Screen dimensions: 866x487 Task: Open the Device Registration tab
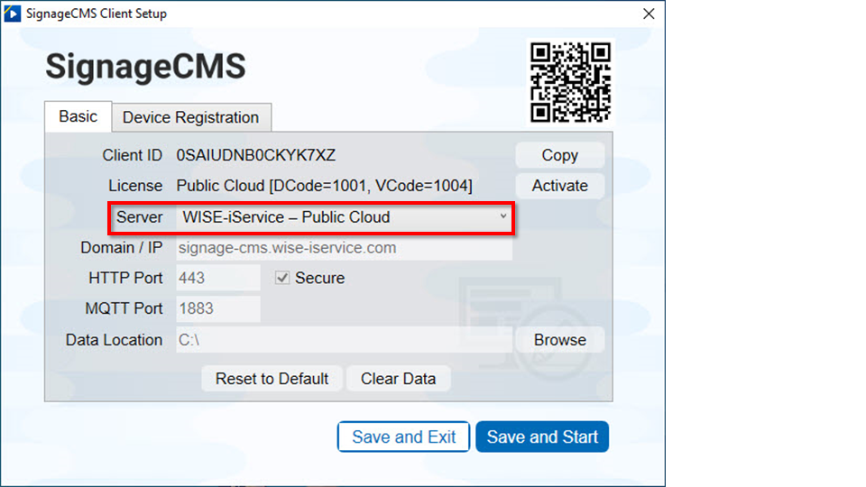pyautogui.click(x=190, y=117)
